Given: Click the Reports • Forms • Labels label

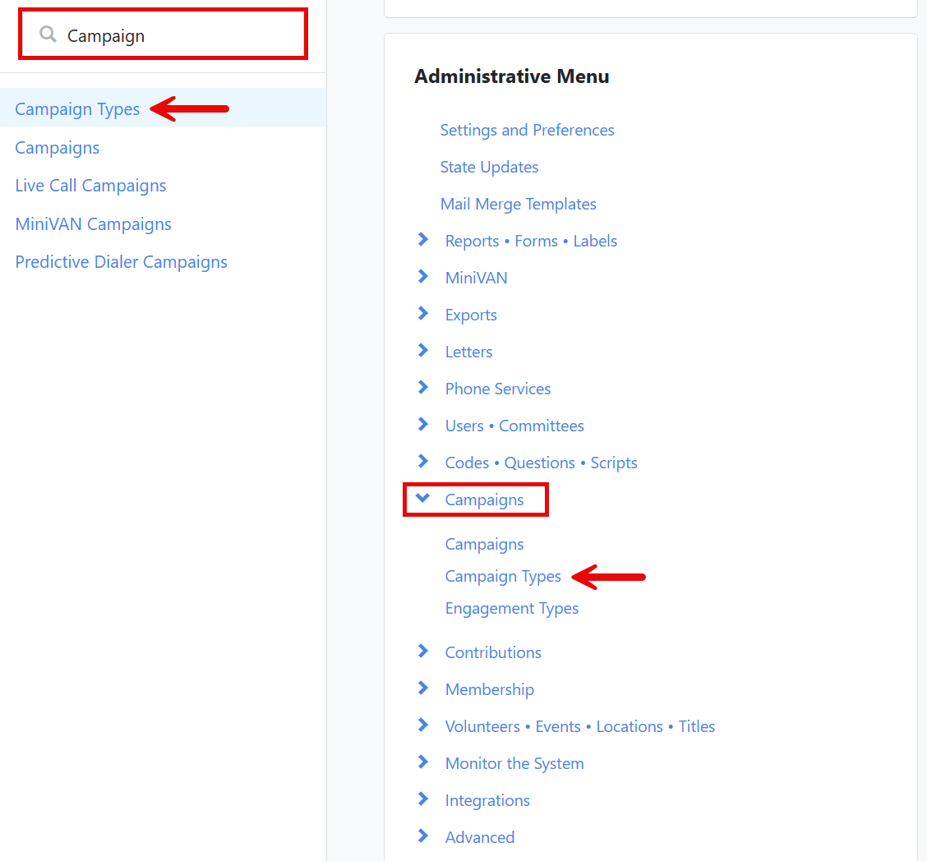Looking at the screenshot, I should click(x=531, y=241).
